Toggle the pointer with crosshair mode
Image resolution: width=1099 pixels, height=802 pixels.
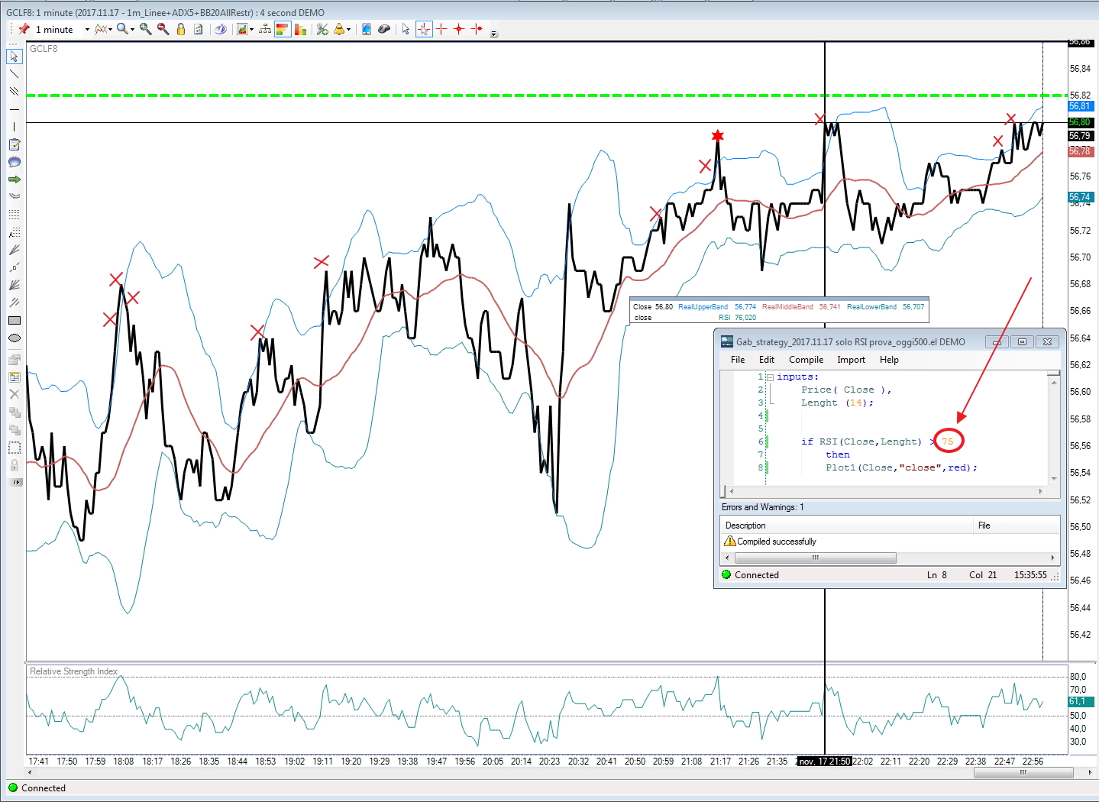[x=424, y=29]
